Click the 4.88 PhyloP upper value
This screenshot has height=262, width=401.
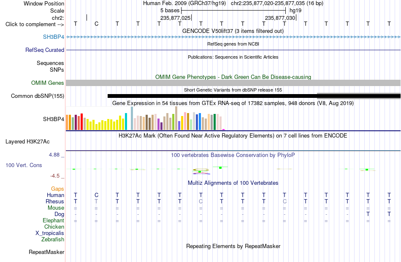[x=54, y=155]
